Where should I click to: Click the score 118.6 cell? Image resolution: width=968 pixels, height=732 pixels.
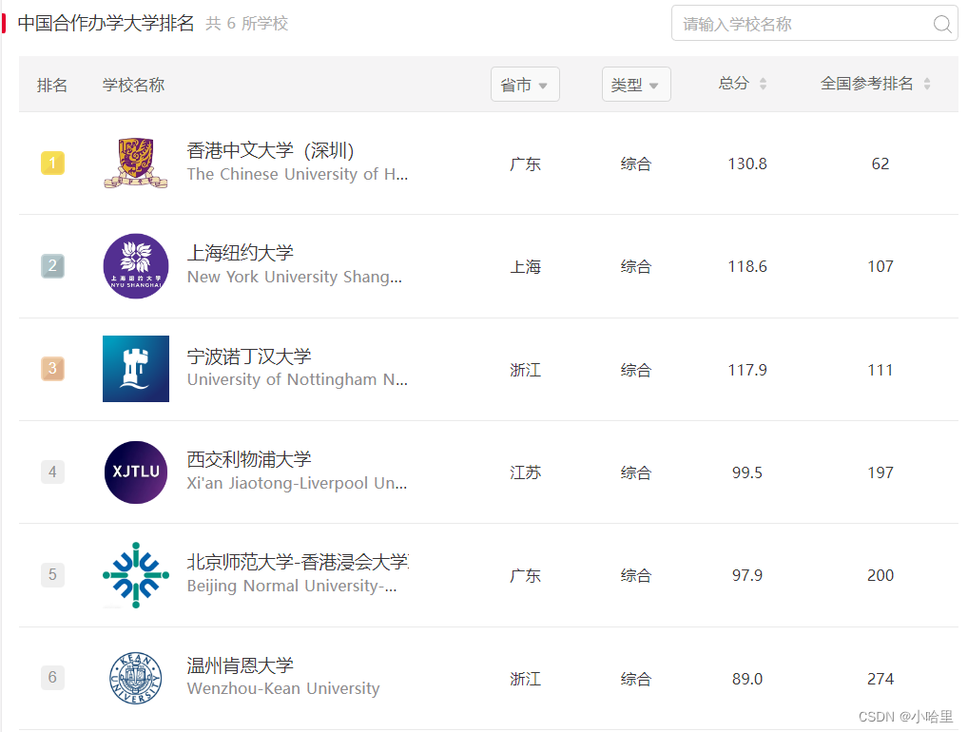pyautogui.click(x=747, y=266)
